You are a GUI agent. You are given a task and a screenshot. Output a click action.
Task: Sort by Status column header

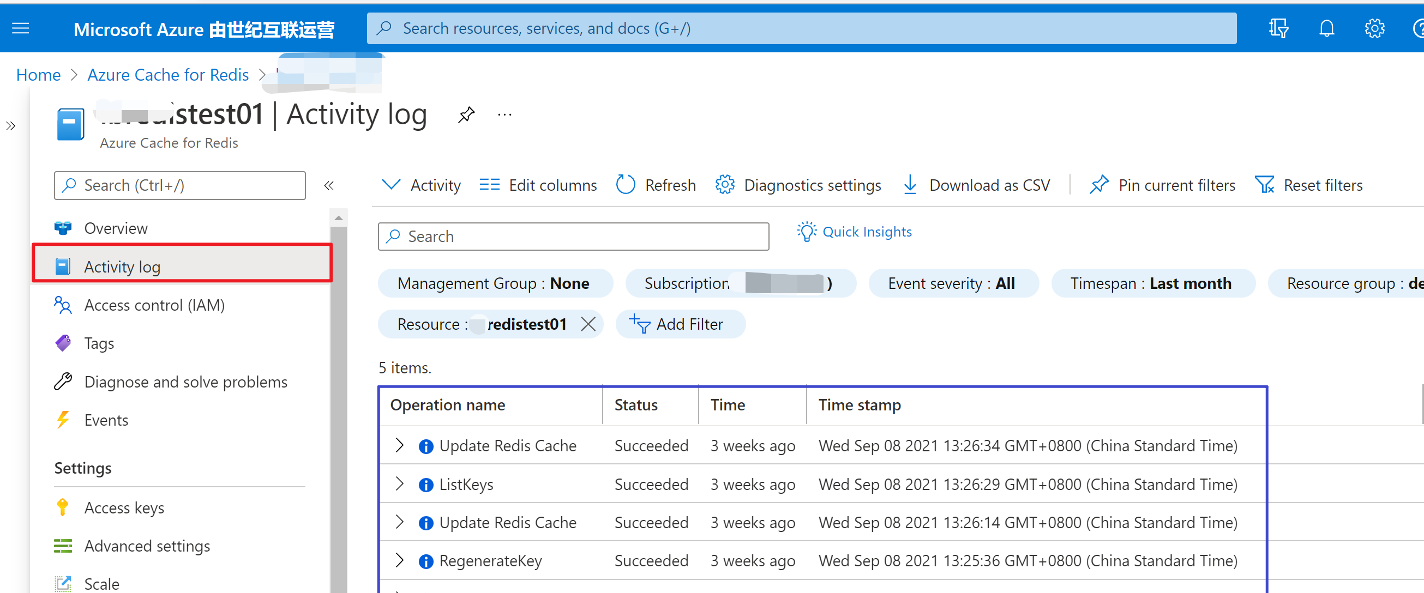(x=636, y=405)
